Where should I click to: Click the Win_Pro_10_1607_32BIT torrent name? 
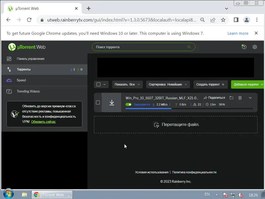(x=162, y=98)
